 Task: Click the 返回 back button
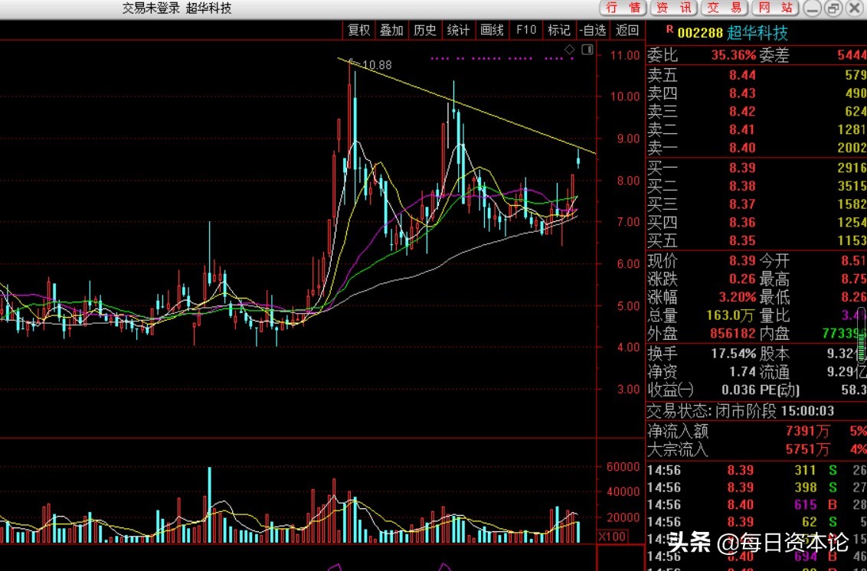[627, 31]
